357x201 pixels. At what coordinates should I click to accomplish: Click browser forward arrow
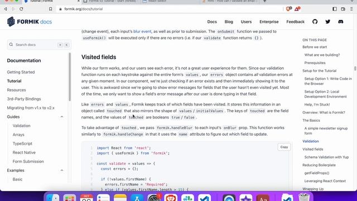click(x=13, y=9)
